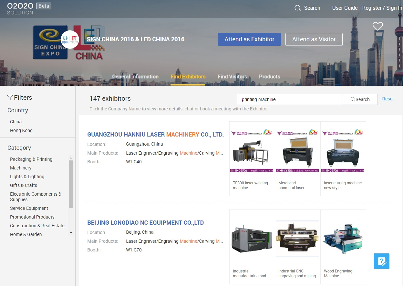The image size is (403, 286).
Task: Click the UBM Trust round badge
Action: pos(70,39)
